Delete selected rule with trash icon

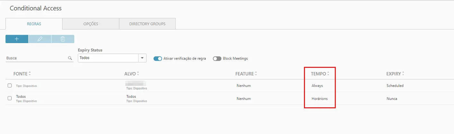(63, 39)
